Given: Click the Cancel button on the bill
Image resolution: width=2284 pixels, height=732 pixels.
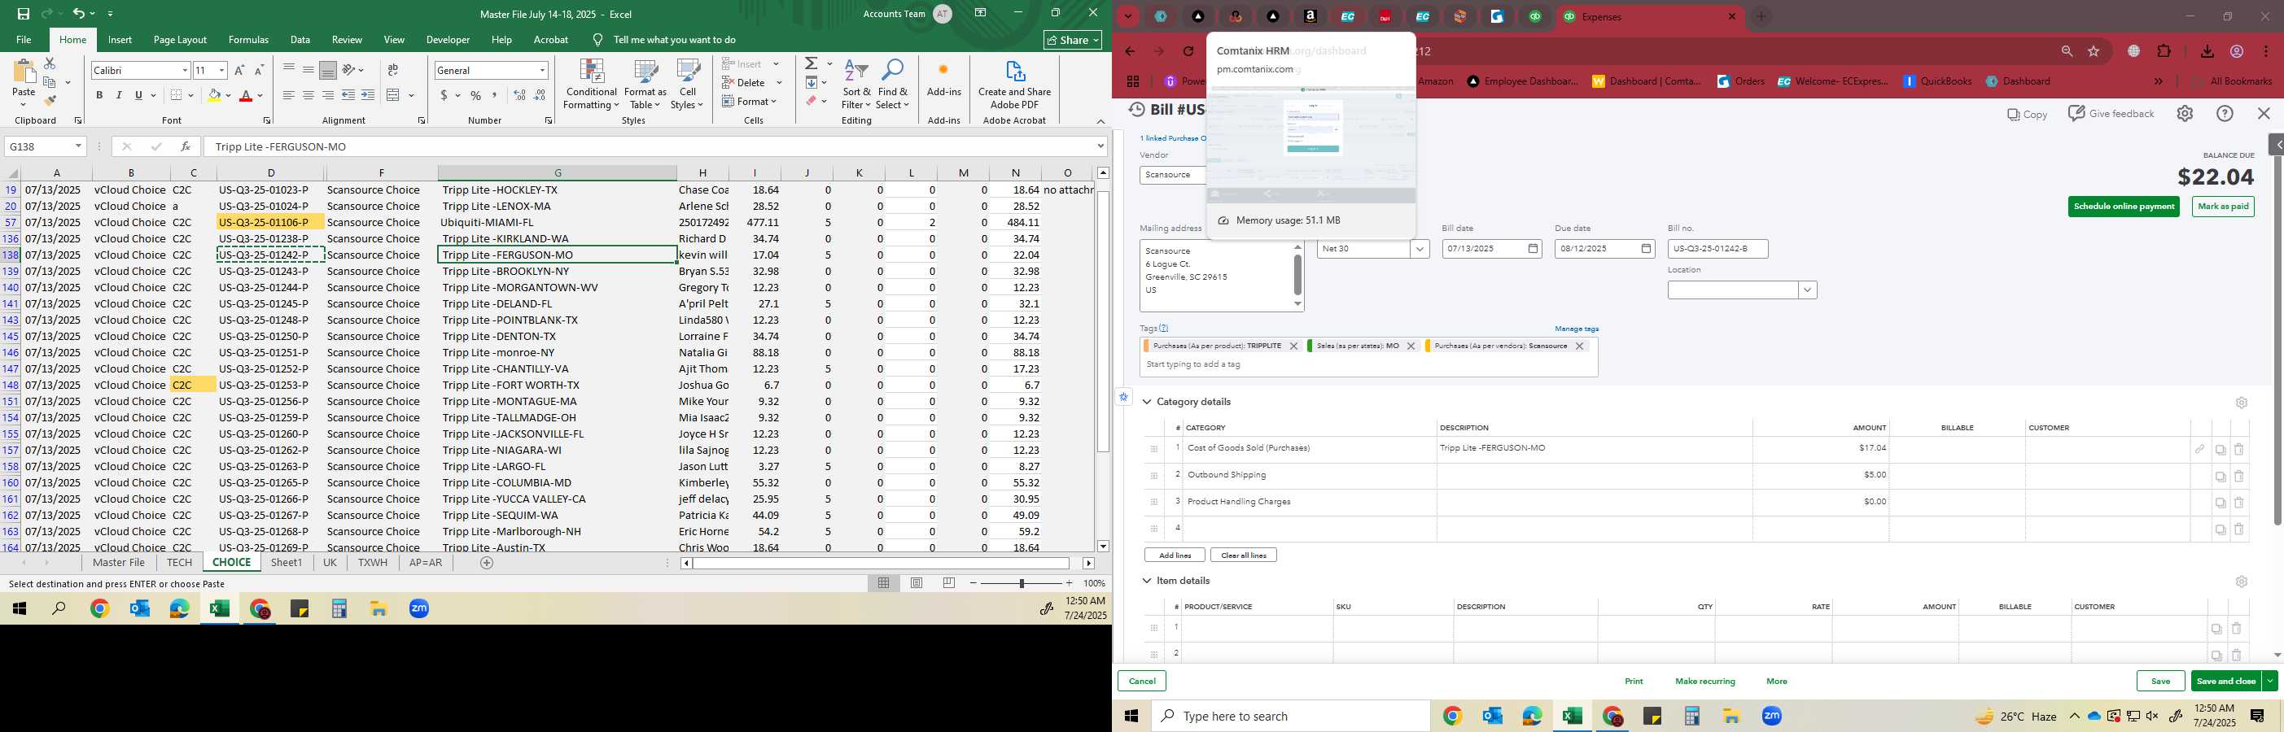Looking at the screenshot, I should pos(1142,682).
